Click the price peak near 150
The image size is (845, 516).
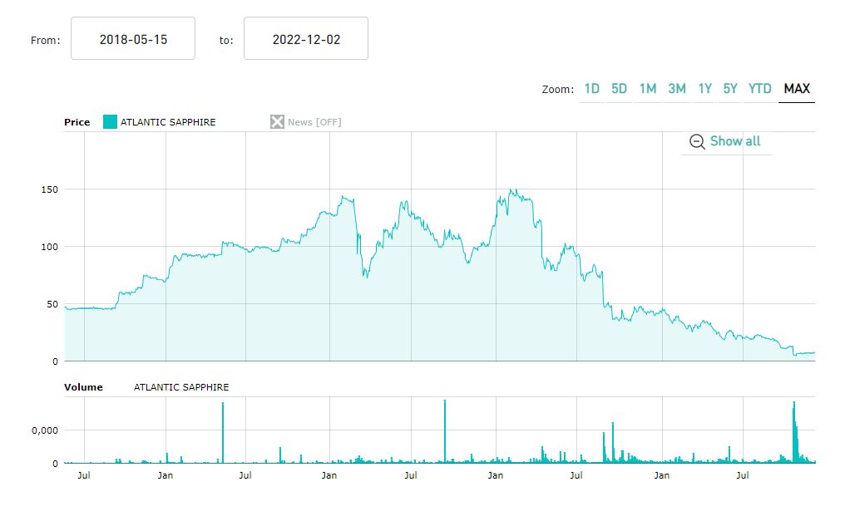tap(511, 190)
